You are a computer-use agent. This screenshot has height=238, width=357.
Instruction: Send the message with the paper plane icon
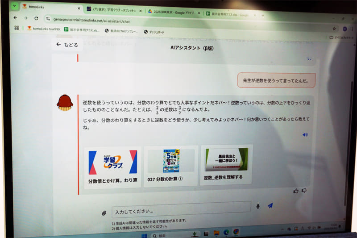click(270, 206)
